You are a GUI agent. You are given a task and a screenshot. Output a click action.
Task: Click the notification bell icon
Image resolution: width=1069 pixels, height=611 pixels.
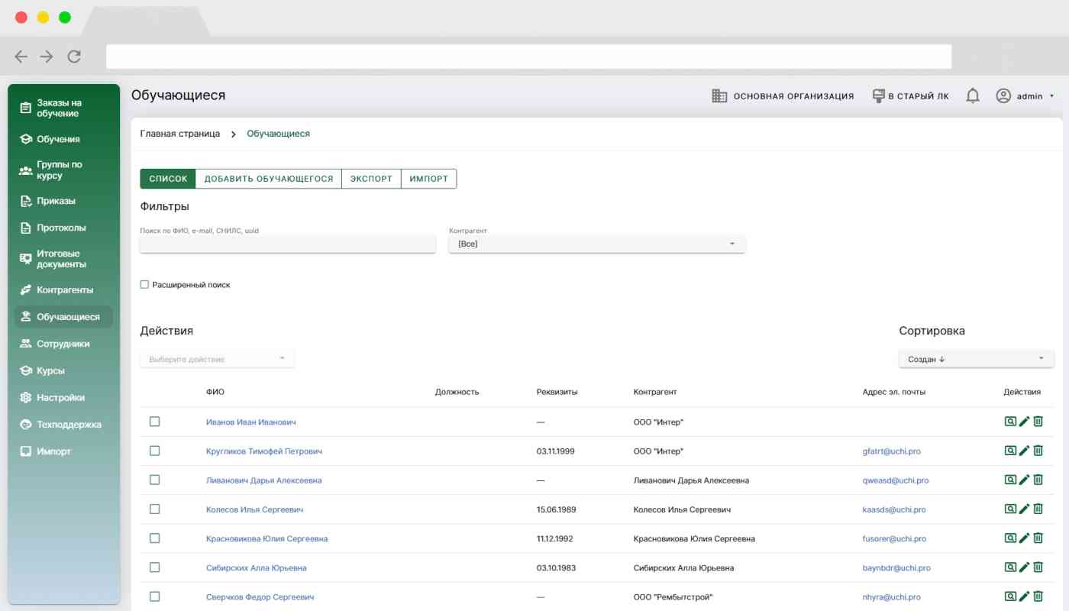point(973,96)
